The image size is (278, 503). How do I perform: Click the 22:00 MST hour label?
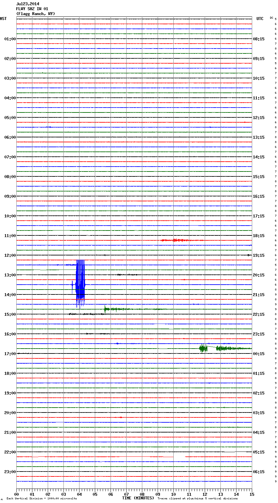click(x=10, y=452)
